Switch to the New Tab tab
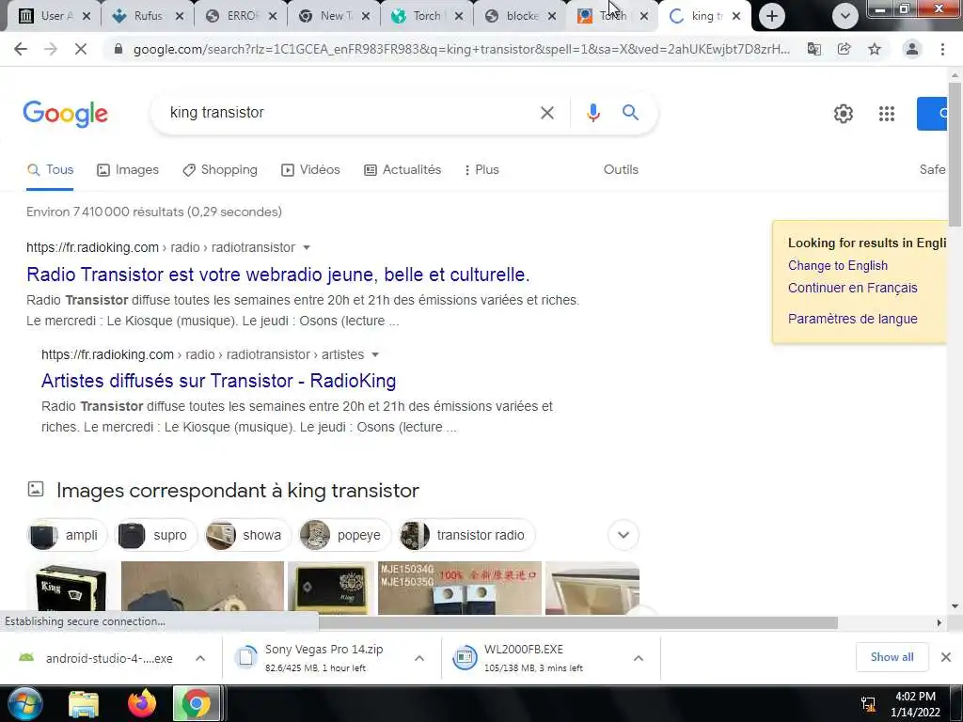 (333, 17)
